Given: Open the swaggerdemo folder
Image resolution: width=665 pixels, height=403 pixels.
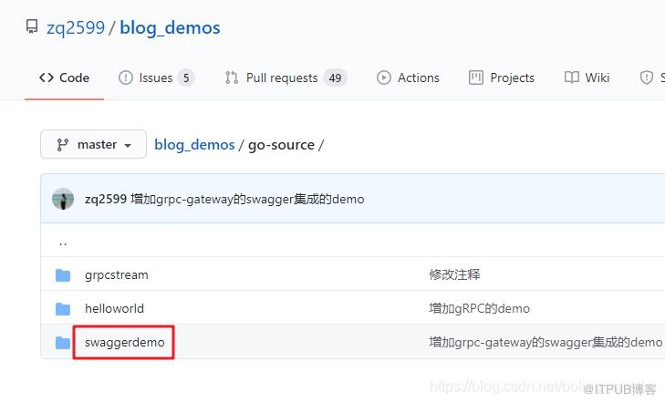Looking at the screenshot, I should click(125, 343).
